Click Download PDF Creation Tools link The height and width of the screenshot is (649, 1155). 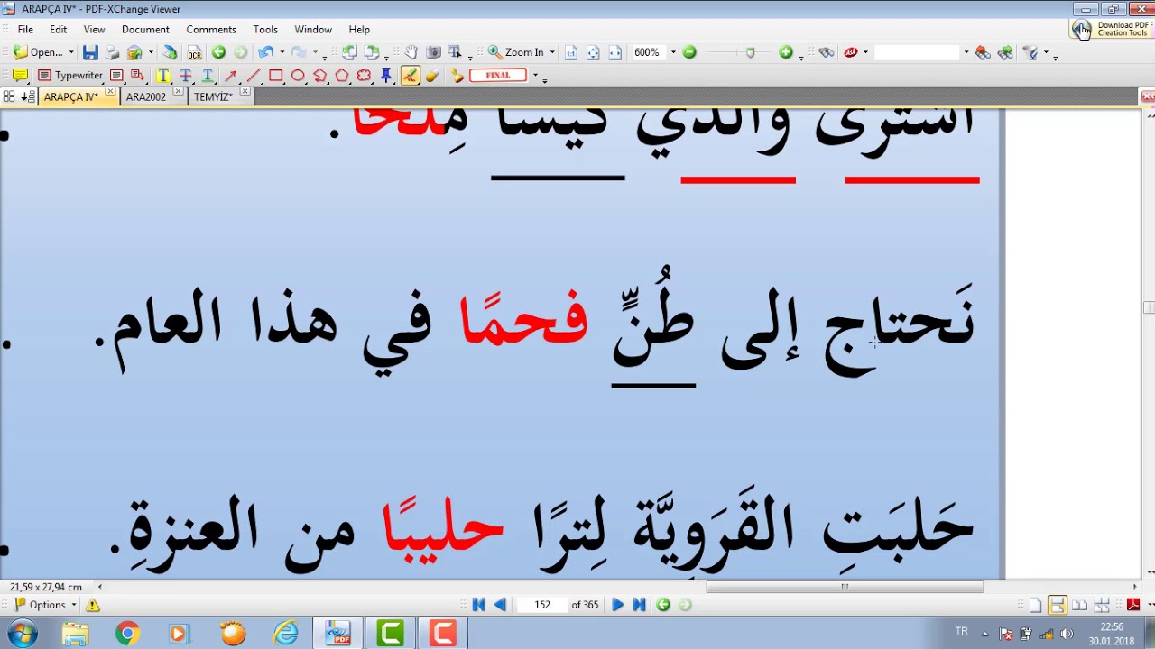point(1113,30)
